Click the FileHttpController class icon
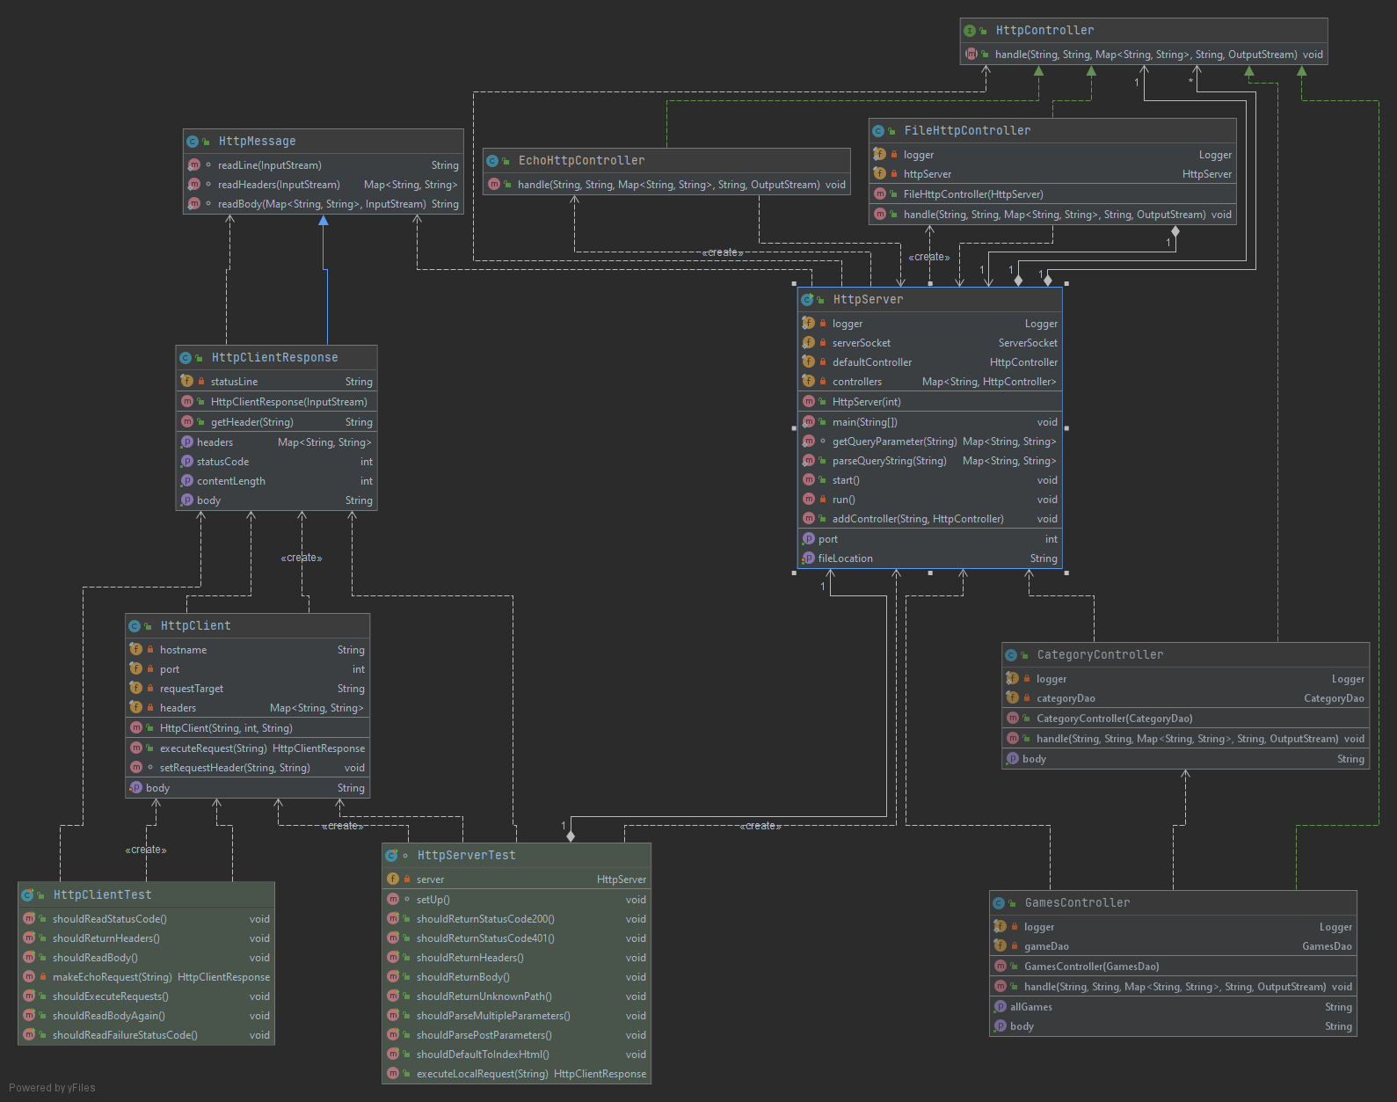Viewport: 1397px width, 1102px height. pyautogui.click(x=878, y=131)
